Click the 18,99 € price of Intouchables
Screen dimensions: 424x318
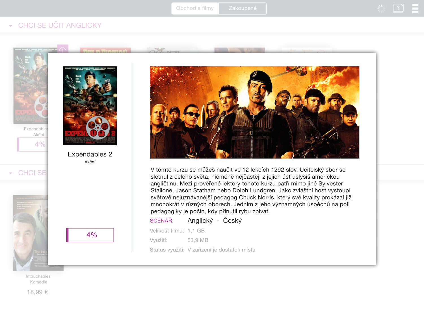coord(38,292)
